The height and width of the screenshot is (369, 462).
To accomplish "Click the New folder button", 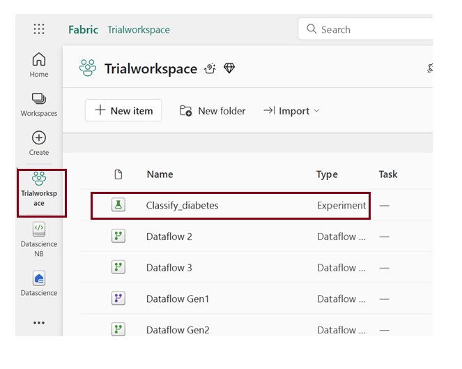I will pos(213,111).
